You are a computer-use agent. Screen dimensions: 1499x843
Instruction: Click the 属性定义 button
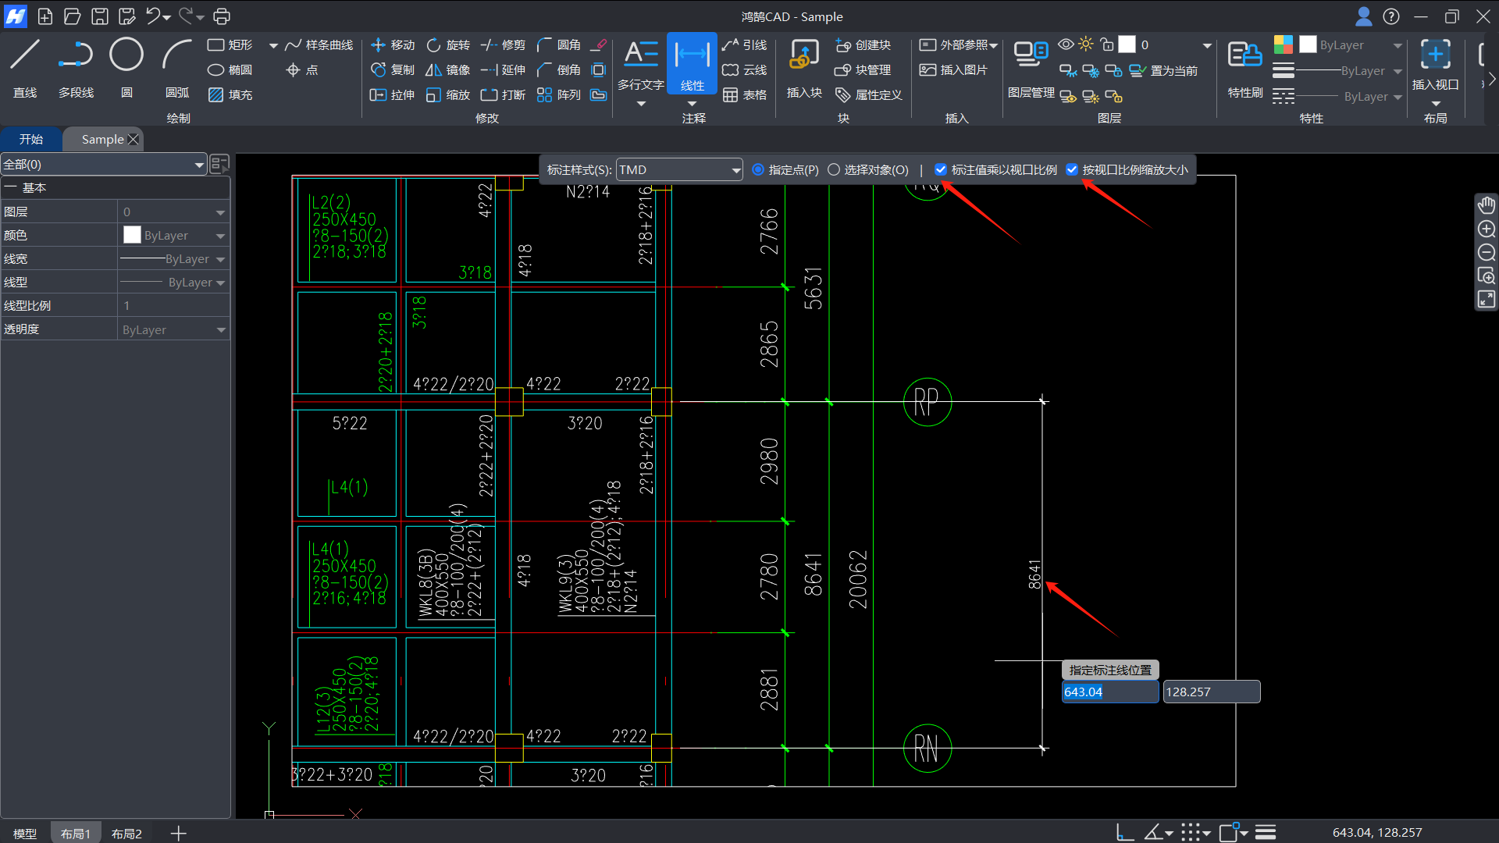point(869,94)
